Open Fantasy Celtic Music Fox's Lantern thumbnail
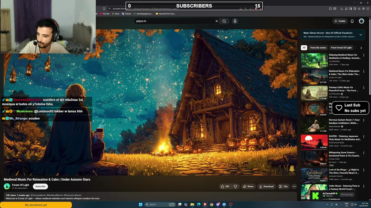The width and height of the screenshot is (371, 208). [x=314, y=93]
